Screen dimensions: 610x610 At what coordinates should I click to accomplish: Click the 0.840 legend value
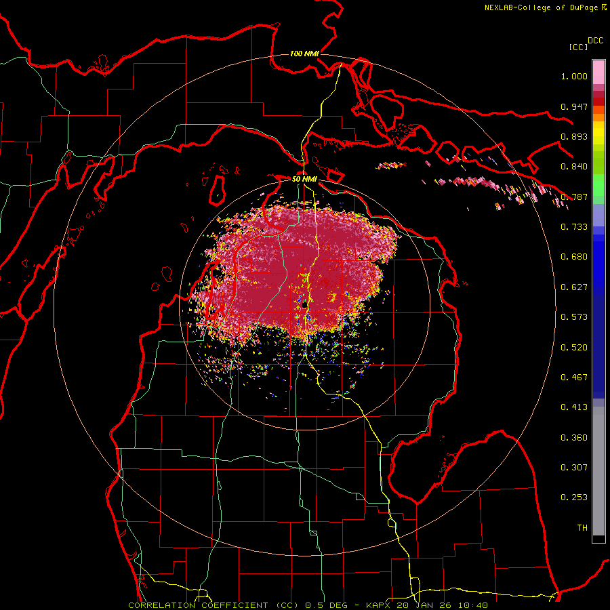(x=574, y=167)
